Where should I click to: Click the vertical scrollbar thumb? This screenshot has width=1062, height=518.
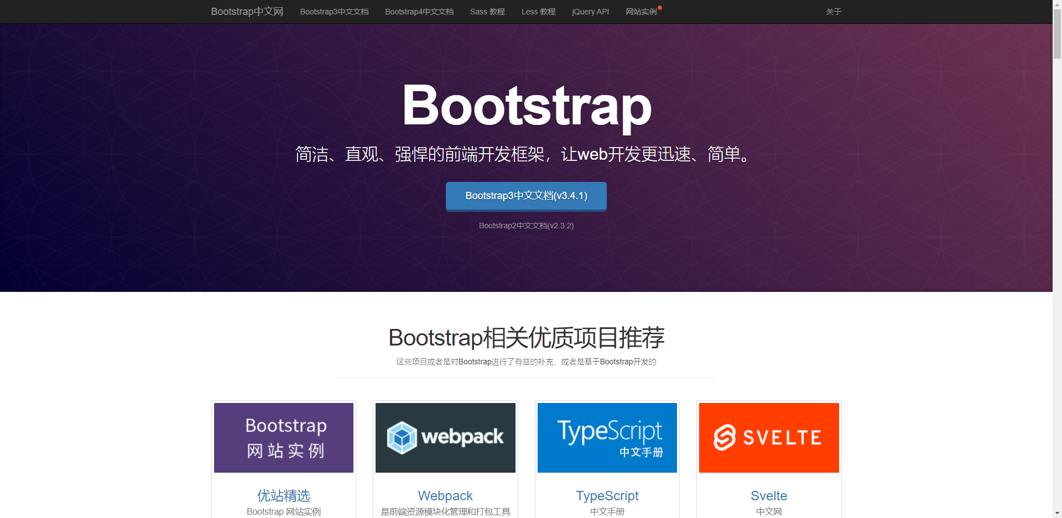coord(1057,34)
